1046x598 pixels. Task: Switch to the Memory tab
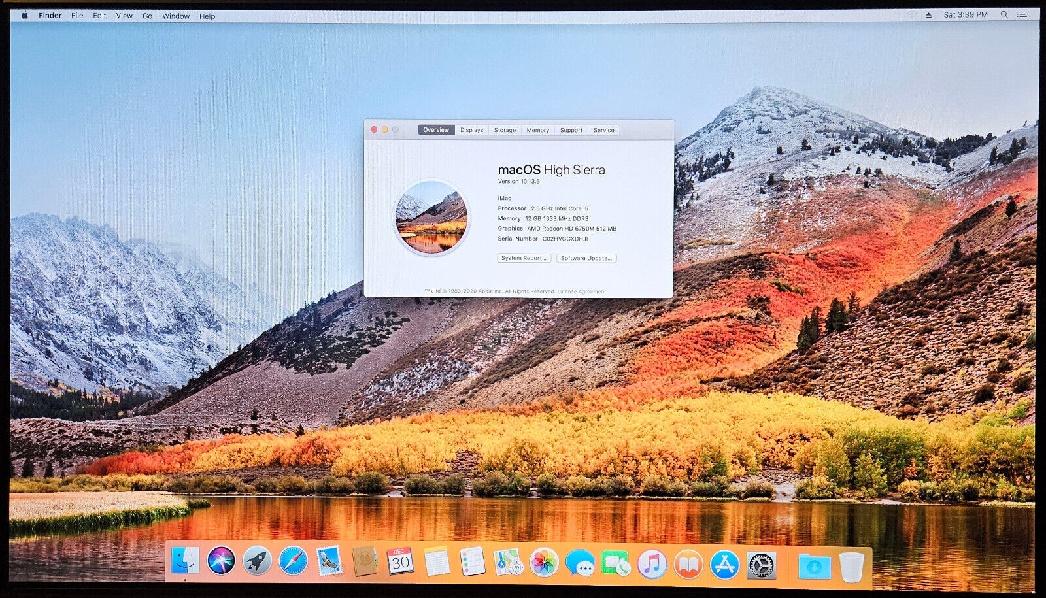pos(538,130)
